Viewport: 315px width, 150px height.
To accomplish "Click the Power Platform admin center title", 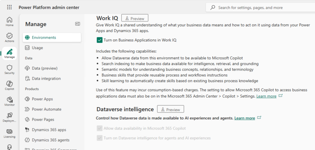I will click(x=49, y=7).
